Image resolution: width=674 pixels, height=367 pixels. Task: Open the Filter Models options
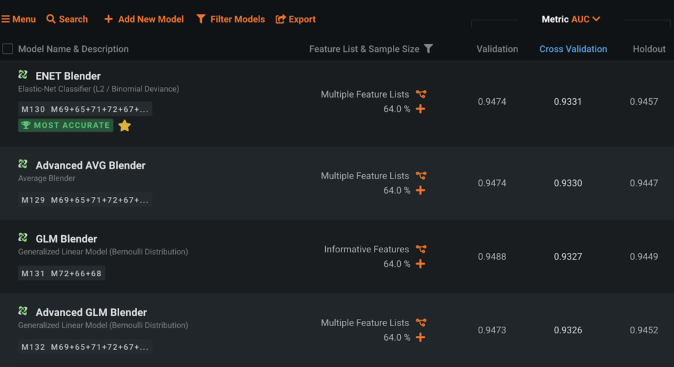230,19
